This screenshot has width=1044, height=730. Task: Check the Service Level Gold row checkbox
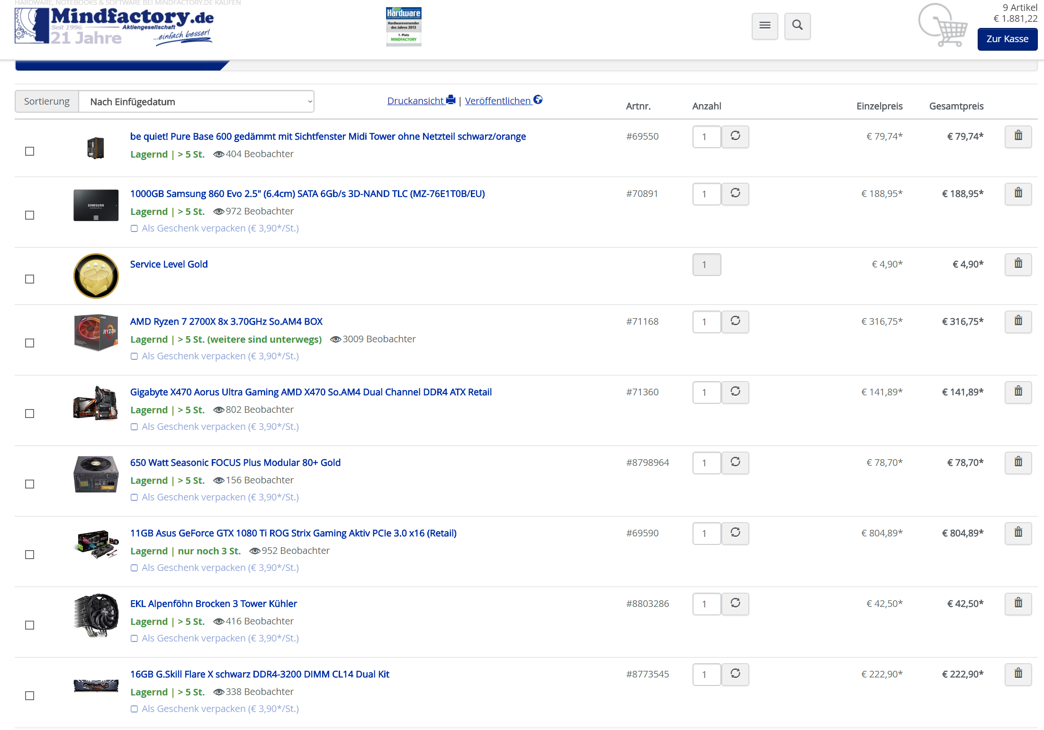coord(29,279)
